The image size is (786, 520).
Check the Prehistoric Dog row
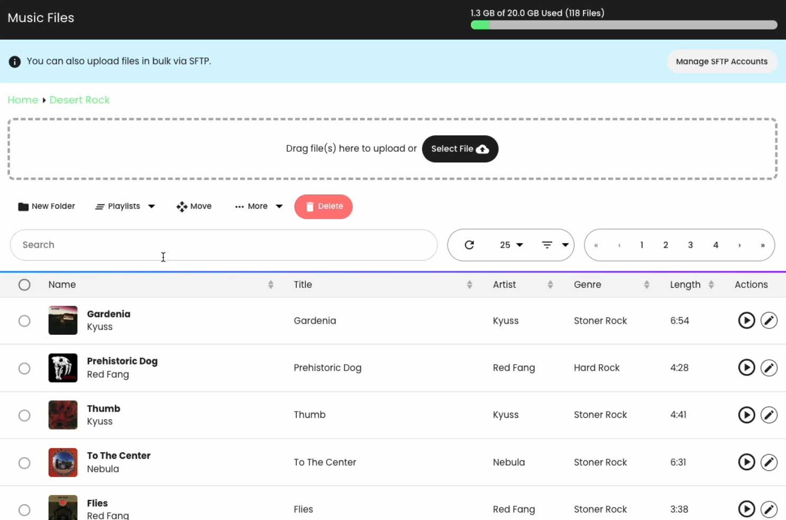[x=24, y=368]
